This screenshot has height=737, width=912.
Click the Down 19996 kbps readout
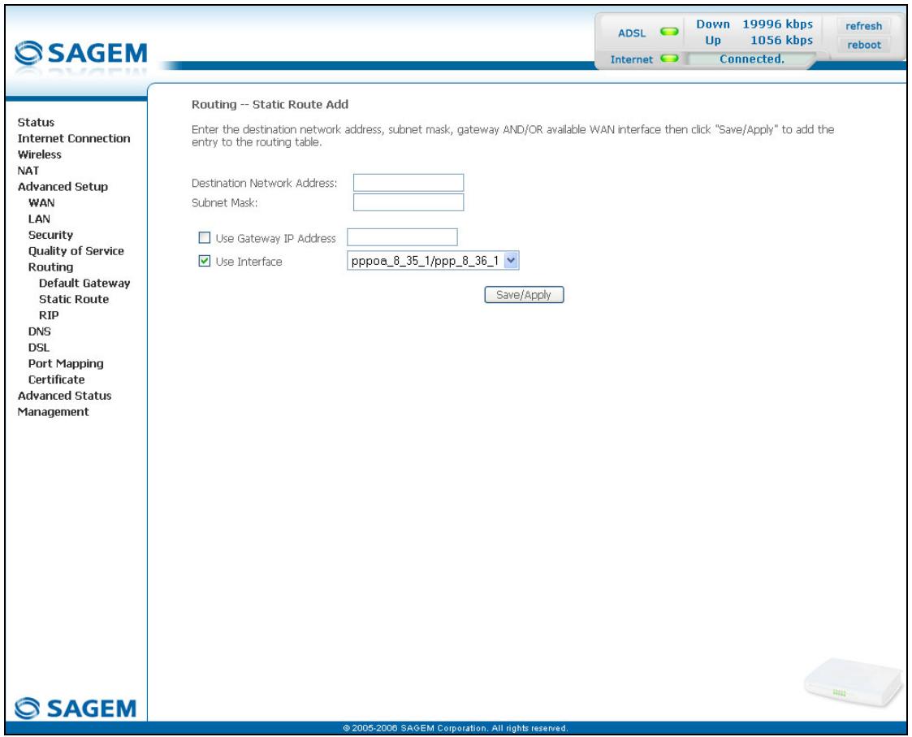754,24
